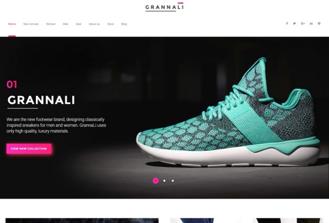
Task: Go to the Blog link
Action: click(124, 24)
